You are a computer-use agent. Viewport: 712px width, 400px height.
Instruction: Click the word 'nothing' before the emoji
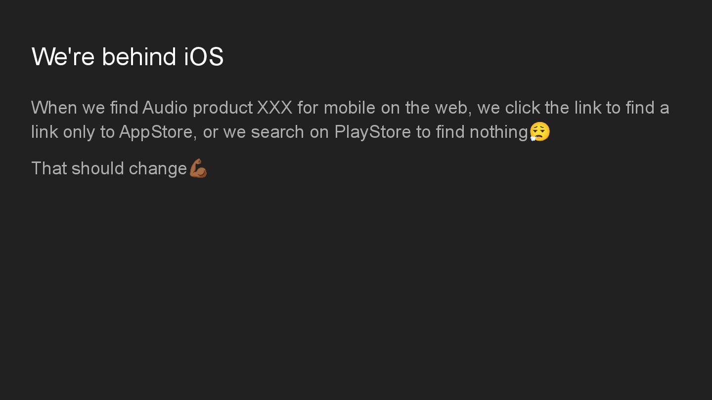pos(498,132)
